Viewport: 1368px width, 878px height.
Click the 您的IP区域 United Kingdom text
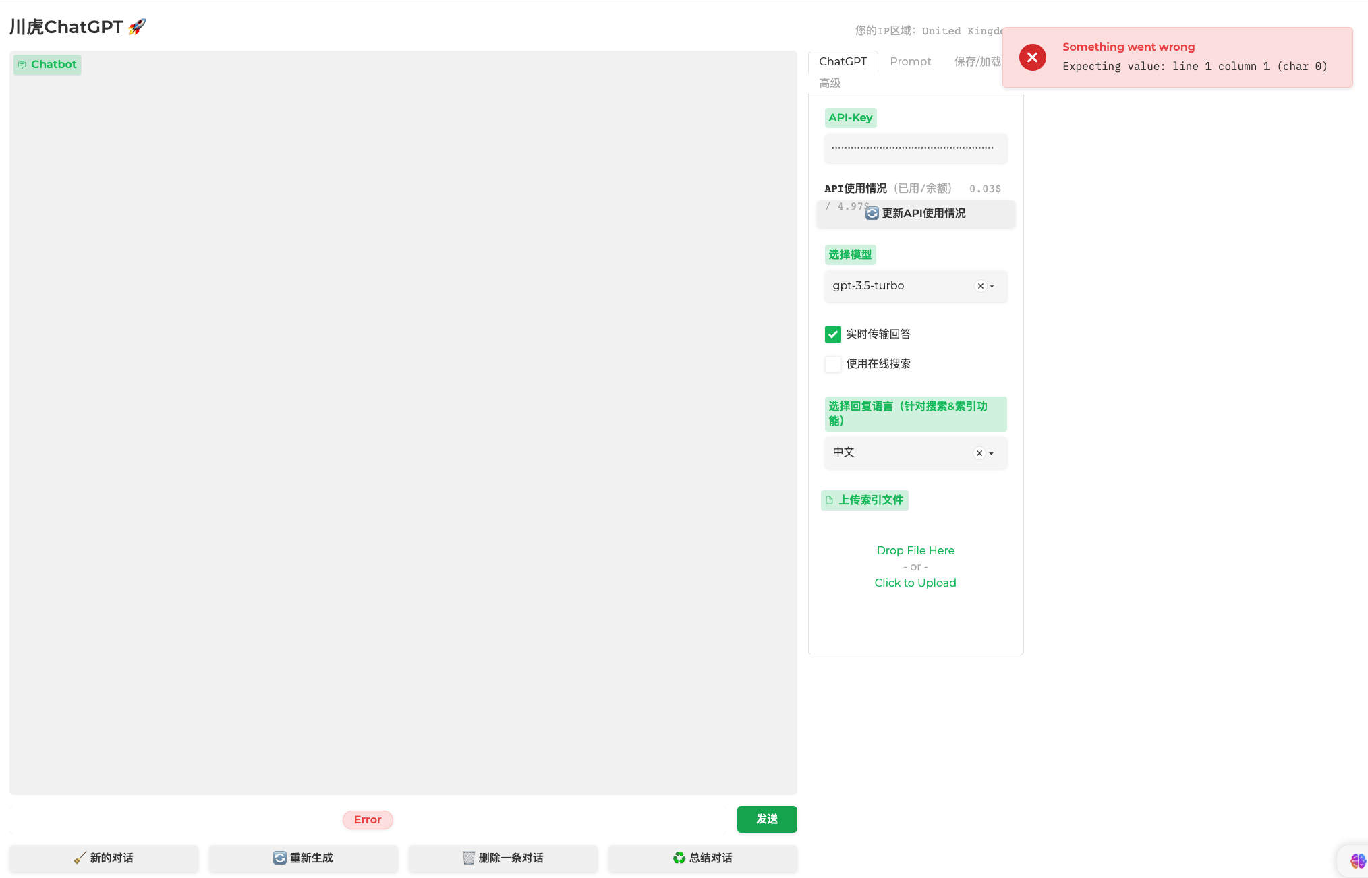929,31
